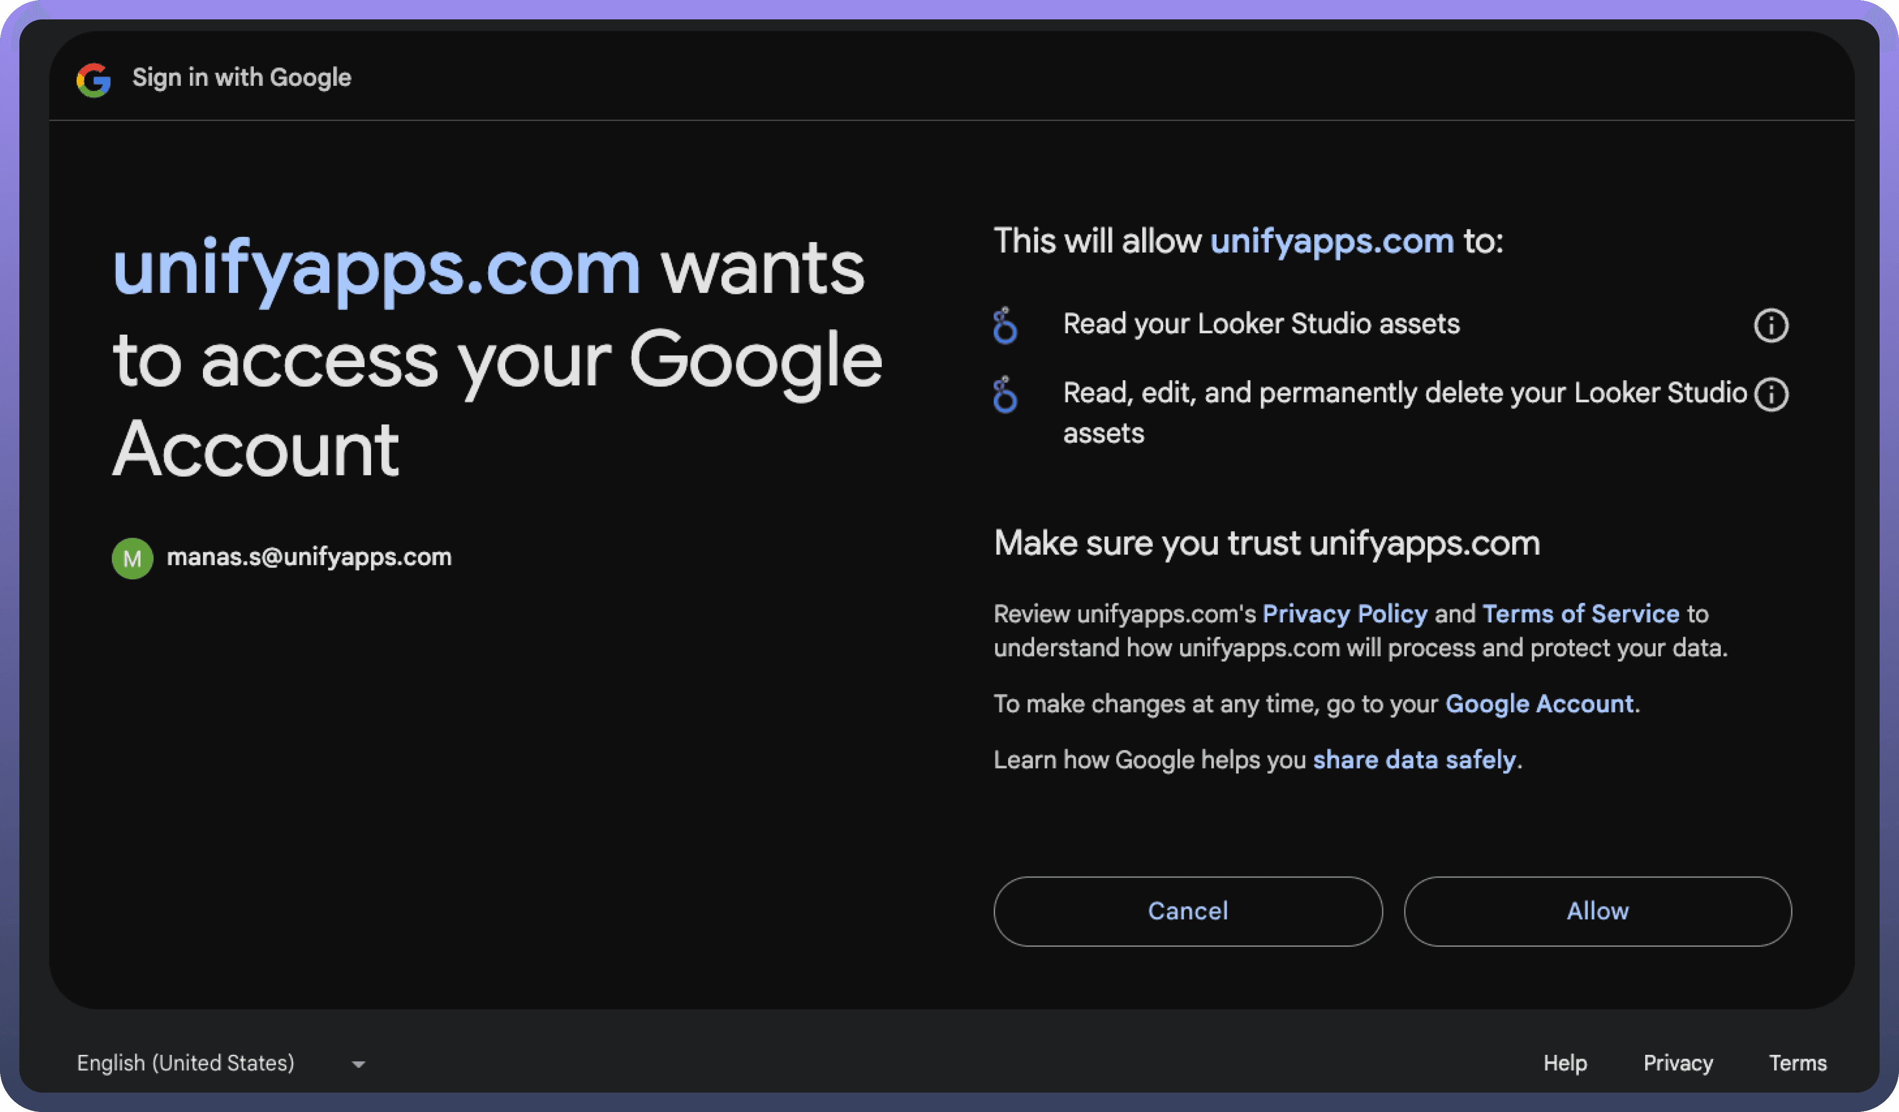Click info icon for Read Looker Studio assets
1899x1112 pixels.
pos(1770,325)
